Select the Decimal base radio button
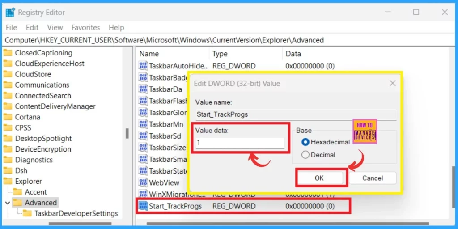458x229 pixels. click(x=305, y=154)
